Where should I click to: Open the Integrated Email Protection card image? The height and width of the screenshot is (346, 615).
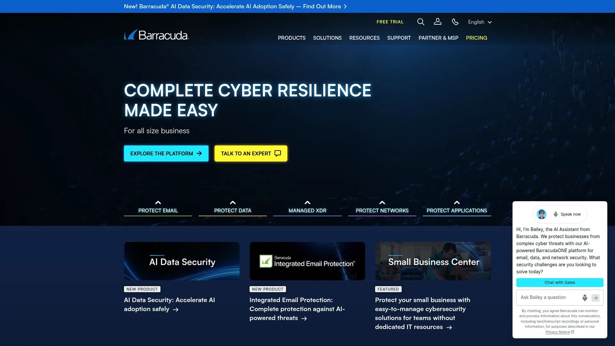[307, 261]
